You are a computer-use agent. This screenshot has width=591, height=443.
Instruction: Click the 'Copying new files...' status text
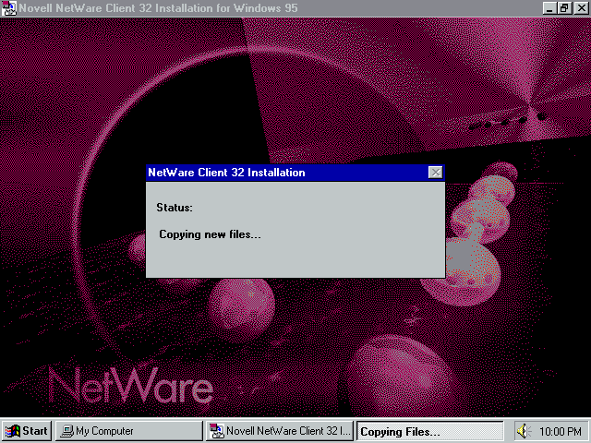pos(210,234)
